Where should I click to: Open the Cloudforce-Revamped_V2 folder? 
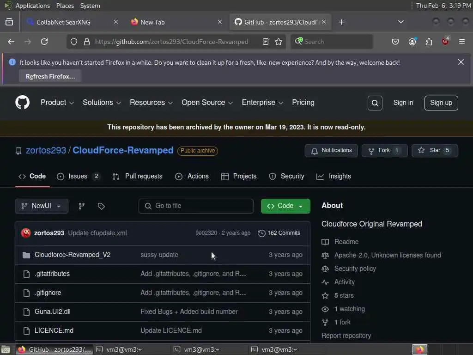(73, 255)
